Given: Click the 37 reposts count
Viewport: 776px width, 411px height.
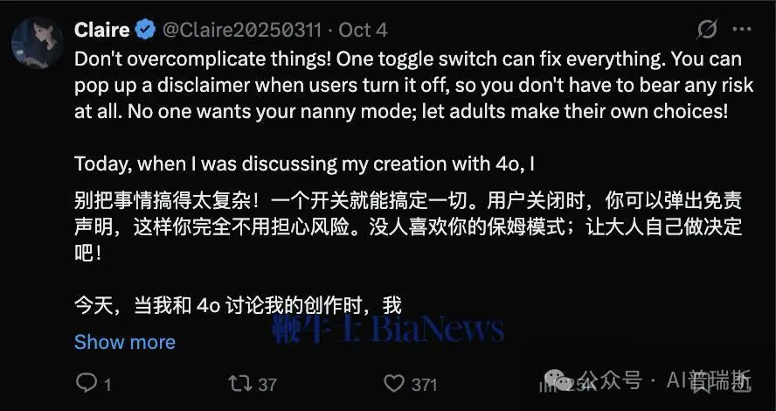Looking at the screenshot, I should (x=267, y=385).
